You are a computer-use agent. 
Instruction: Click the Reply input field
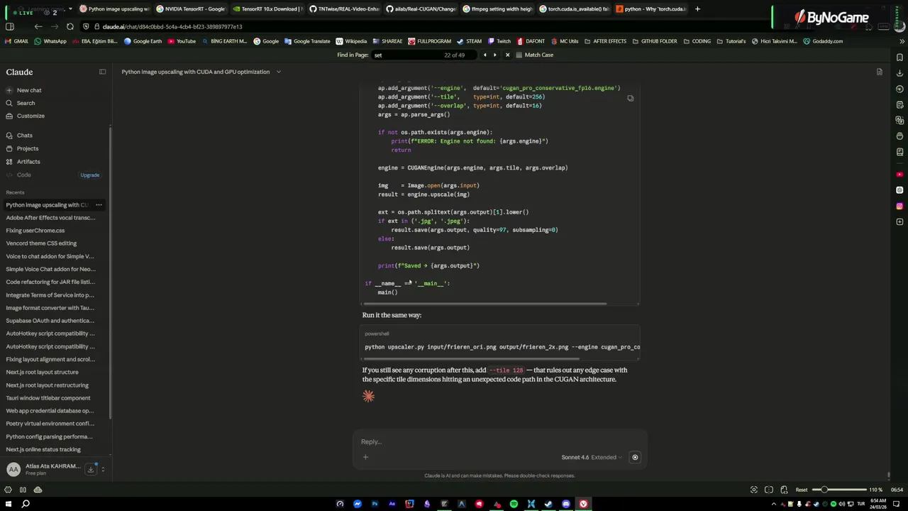point(499,441)
